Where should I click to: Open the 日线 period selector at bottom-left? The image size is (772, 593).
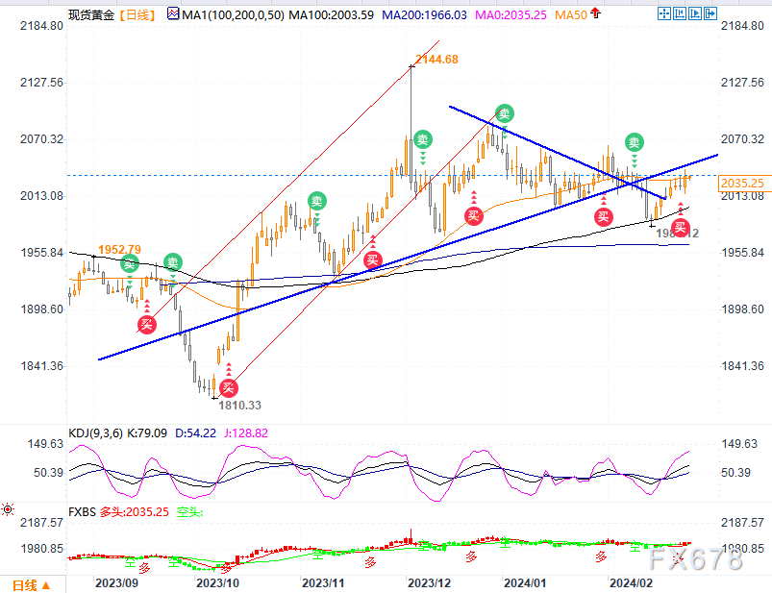pos(31,585)
